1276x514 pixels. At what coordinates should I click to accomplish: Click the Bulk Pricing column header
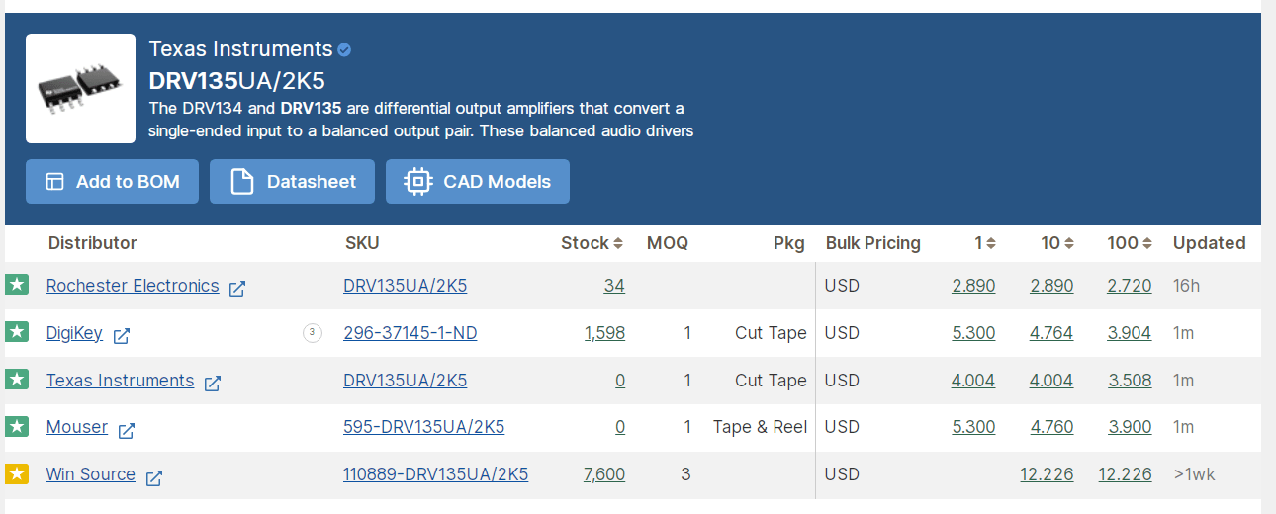click(873, 243)
